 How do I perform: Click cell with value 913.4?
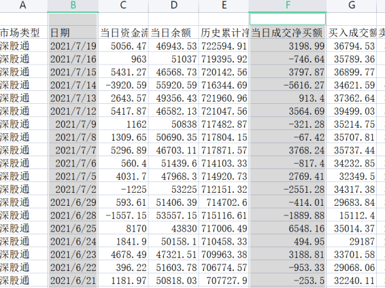pos(288,98)
